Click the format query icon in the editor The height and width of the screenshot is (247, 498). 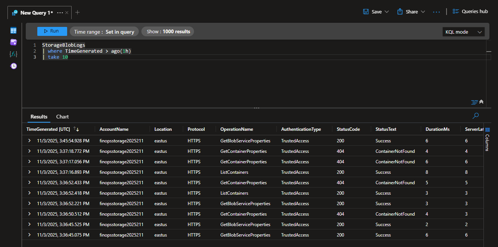click(474, 102)
